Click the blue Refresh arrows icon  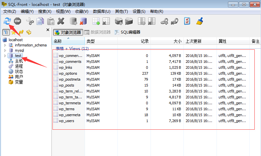[7, 21]
